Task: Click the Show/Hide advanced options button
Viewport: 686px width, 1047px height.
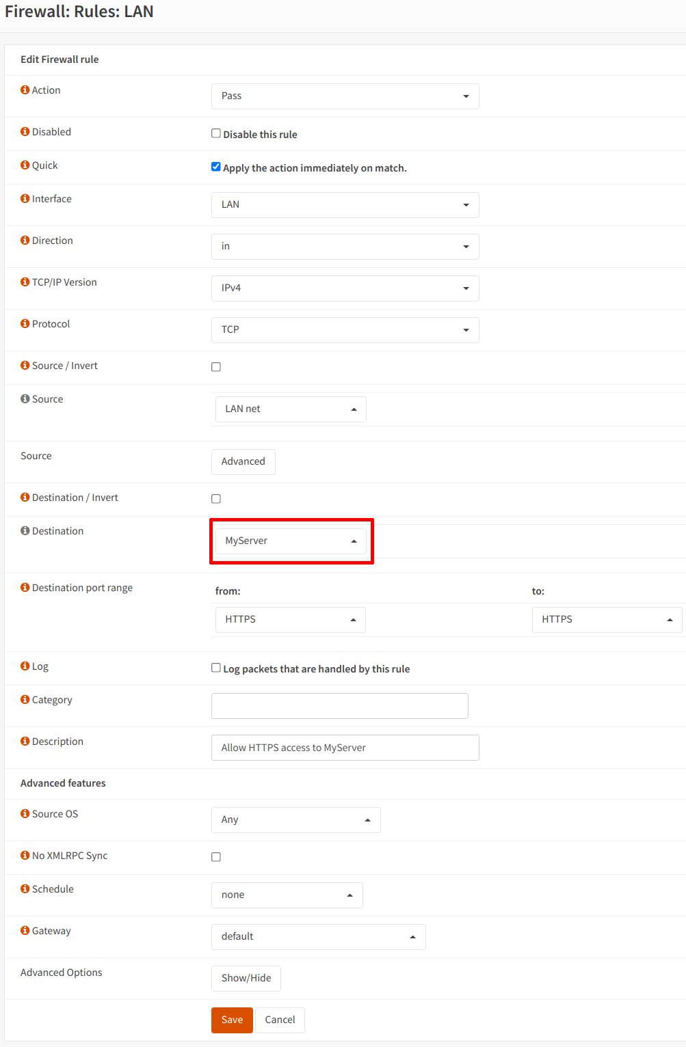Action: (x=246, y=978)
